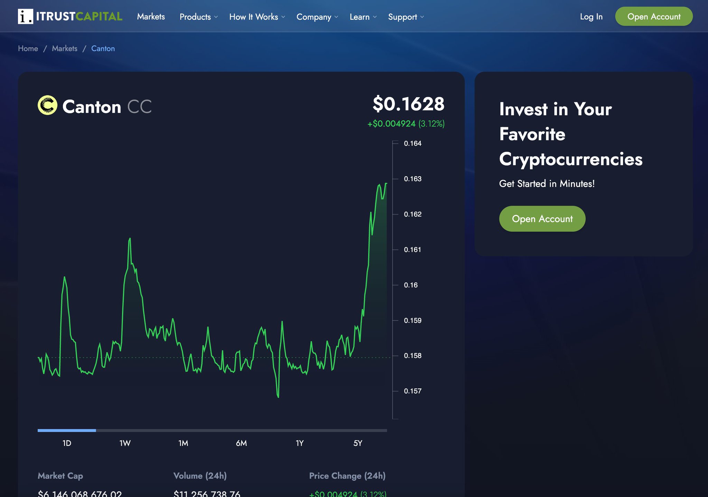Expand the Support dropdown
Image resolution: width=708 pixels, height=497 pixels.
(406, 17)
